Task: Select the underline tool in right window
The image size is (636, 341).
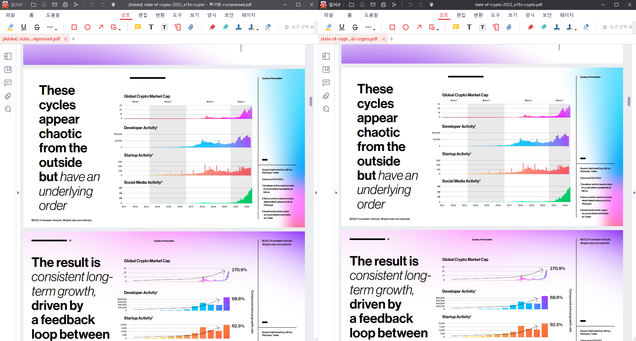Action: [x=342, y=27]
